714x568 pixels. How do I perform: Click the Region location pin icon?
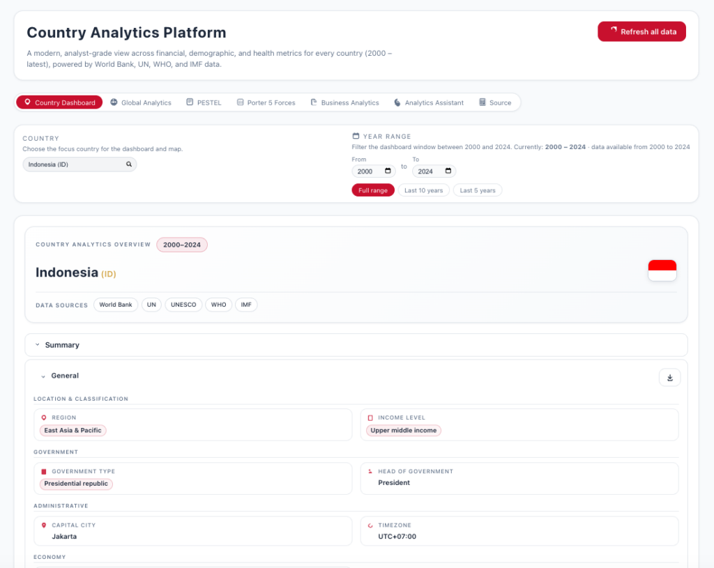tap(44, 417)
